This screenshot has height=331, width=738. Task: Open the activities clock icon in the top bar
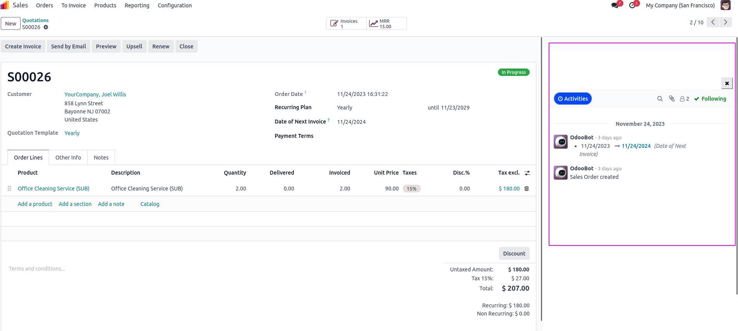(x=632, y=5)
